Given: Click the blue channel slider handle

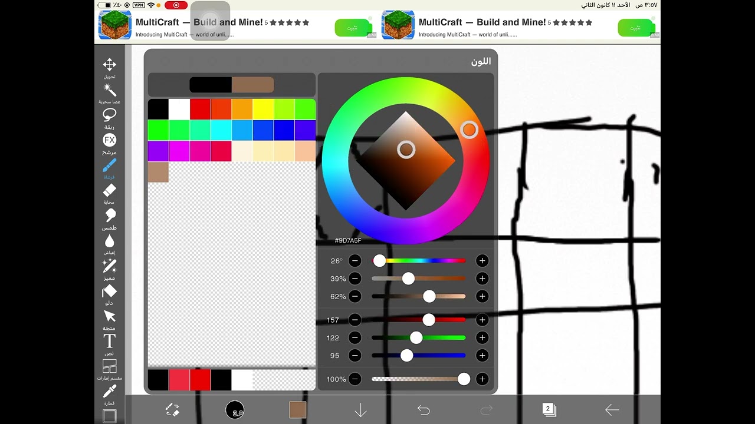Looking at the screenshot, I should coord(406,356).
